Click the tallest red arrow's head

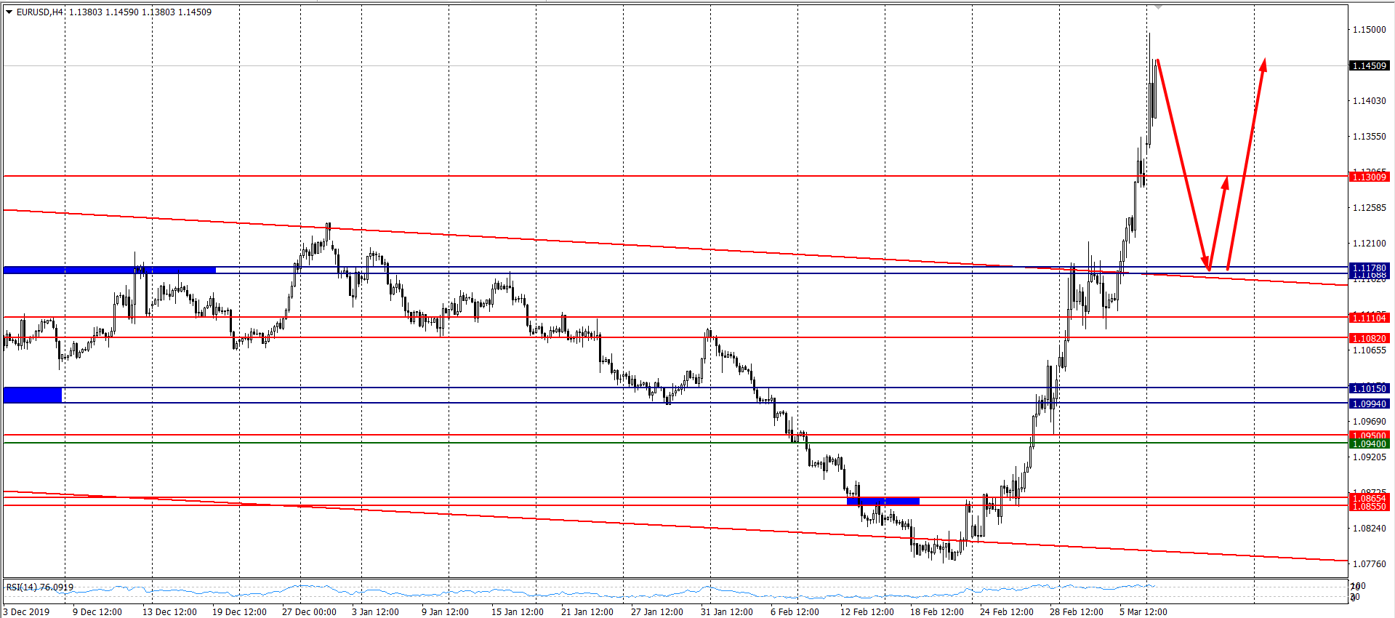[x=1263, y=64]
